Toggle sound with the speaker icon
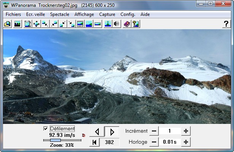The width and height of the screenshot is (234, 152). click(x=117, y=24)
